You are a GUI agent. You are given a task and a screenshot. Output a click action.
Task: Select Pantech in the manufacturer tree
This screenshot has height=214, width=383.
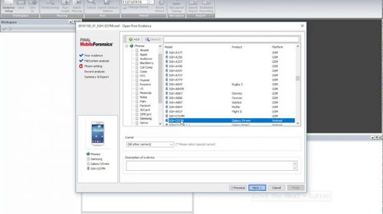tap(145, 106)
